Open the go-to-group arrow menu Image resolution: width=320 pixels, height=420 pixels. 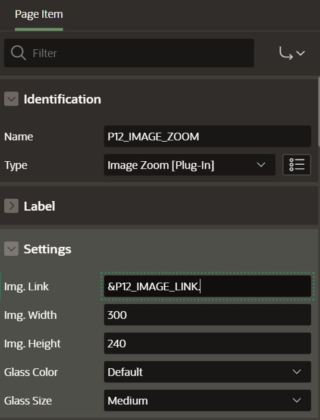click(292, 53)
